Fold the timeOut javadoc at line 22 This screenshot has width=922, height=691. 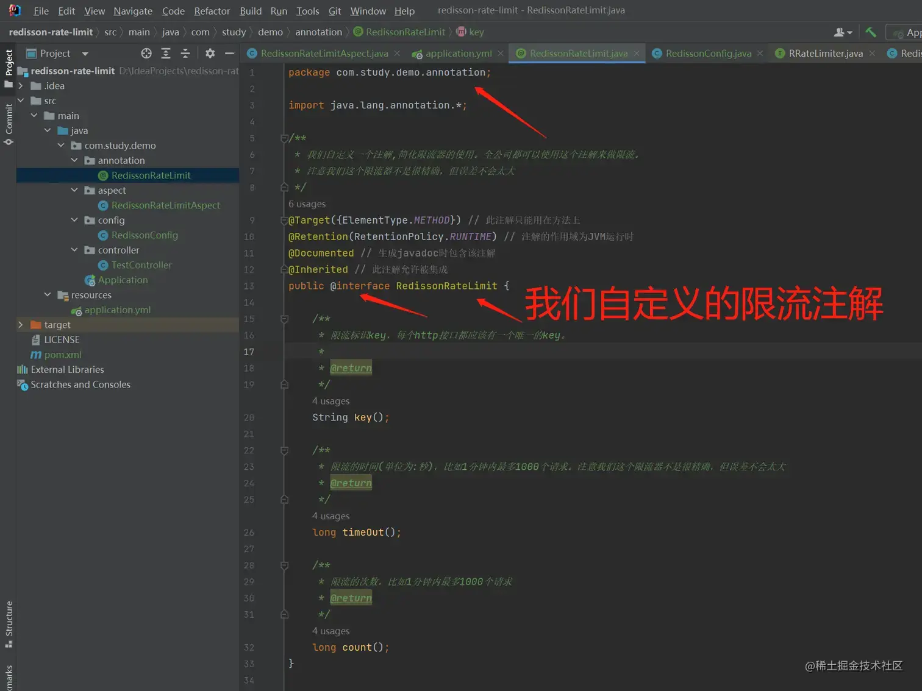click(284, 450)
